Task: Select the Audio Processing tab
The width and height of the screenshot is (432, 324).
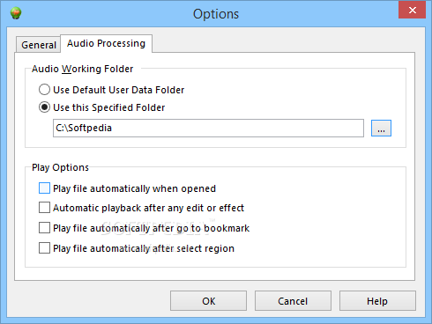Action: coord(106,43)
